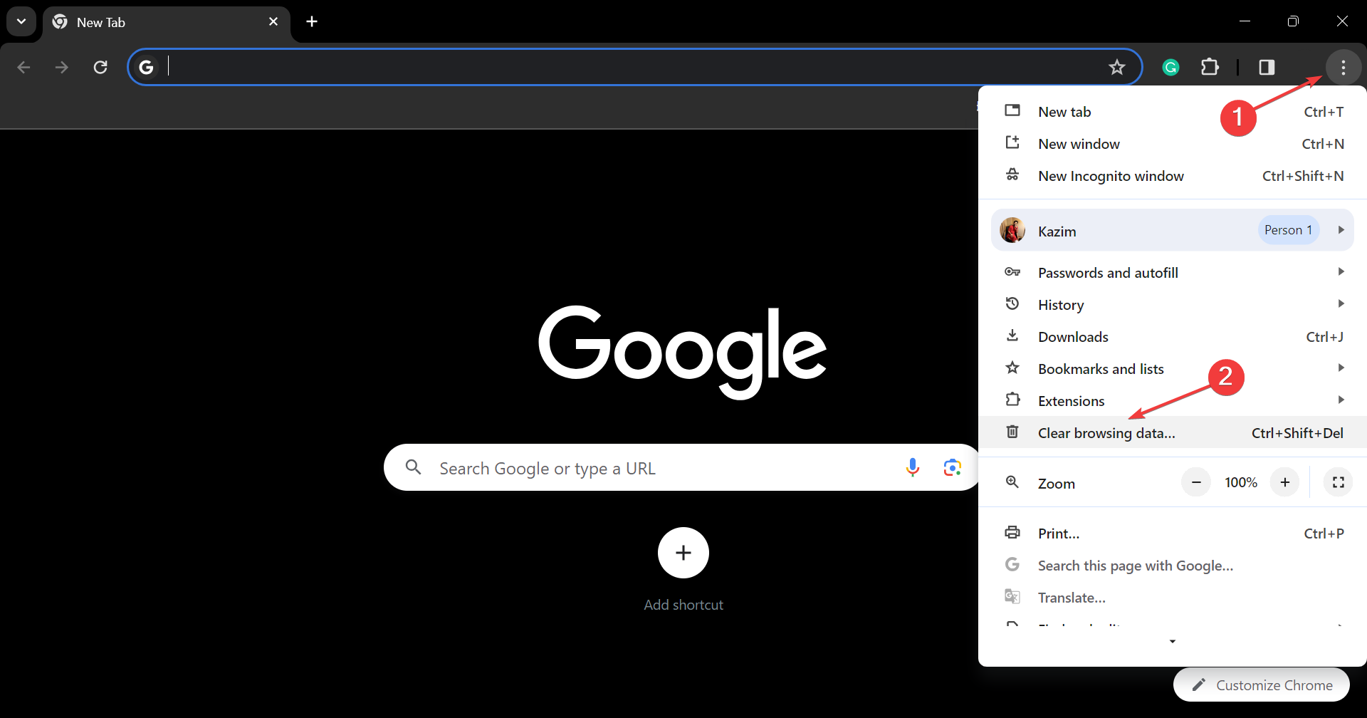Image resolution: width=1367 pixels, height=718 pixels.
Task: Choose Print from menu
Action: 1173,534
